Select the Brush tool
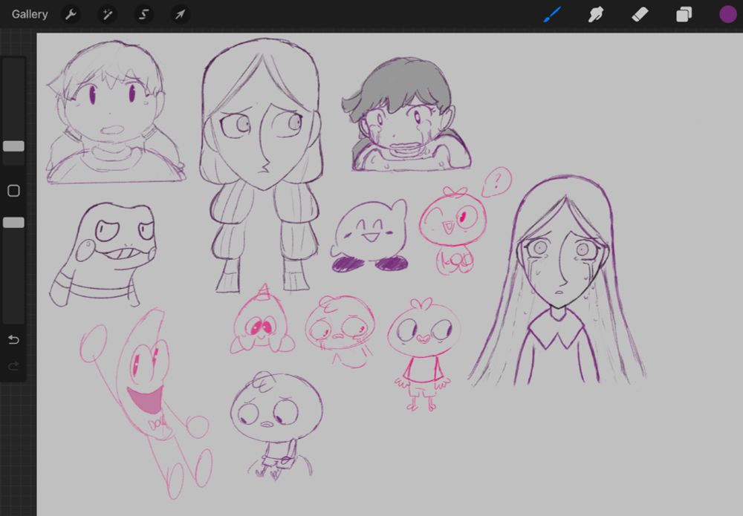The height and width of the screenshot is (516, 743). (x=552, y=14)
